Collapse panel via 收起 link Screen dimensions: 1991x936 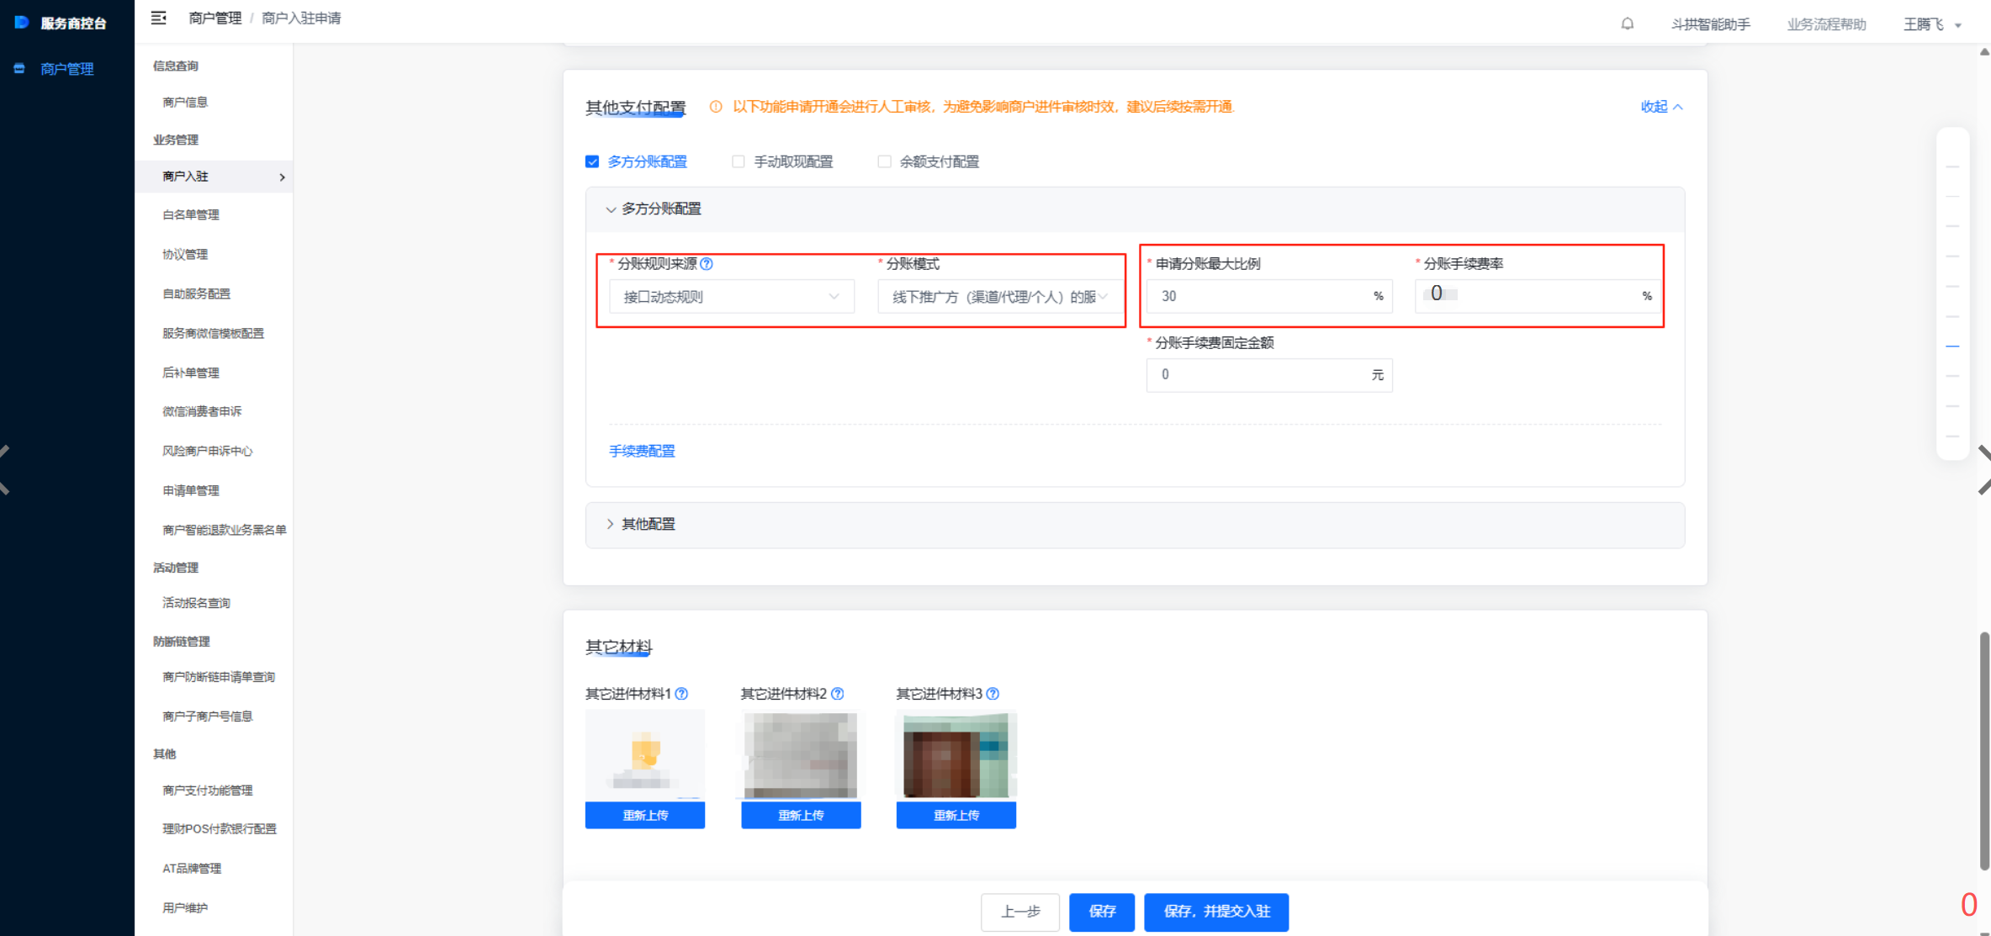pyautogui.click(x=1661, y=107)
